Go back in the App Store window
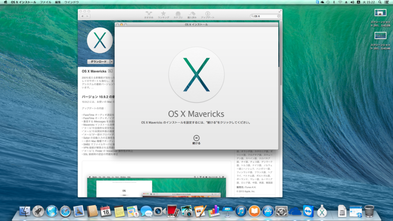The width and height of the screenshot is (393, 221). [x=82, y=16]
